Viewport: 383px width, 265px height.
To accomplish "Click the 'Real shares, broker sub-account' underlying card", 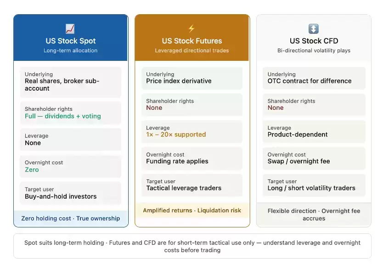I will click(71, 82).
